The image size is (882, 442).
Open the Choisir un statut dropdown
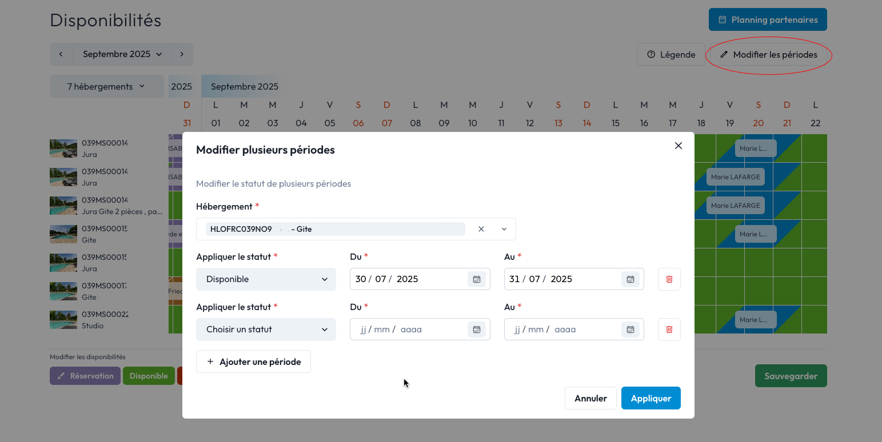click(x=266, y=330)
